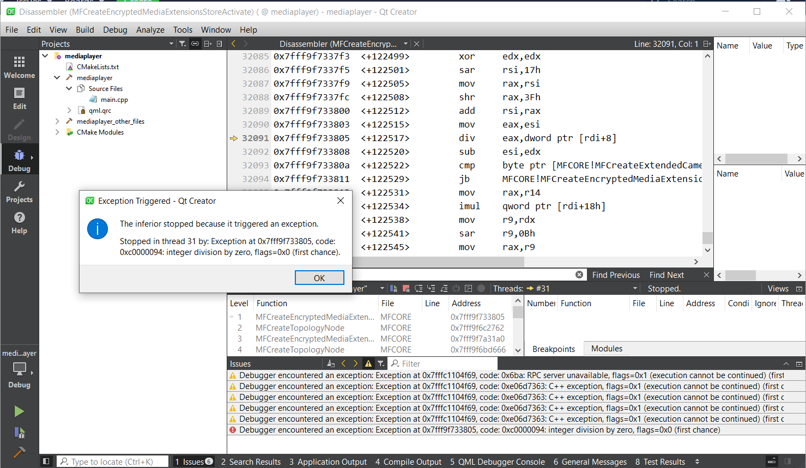This screenshot has width=806, height=468.
Task: Clear the find search field
Action: click(x=579, y=275)
